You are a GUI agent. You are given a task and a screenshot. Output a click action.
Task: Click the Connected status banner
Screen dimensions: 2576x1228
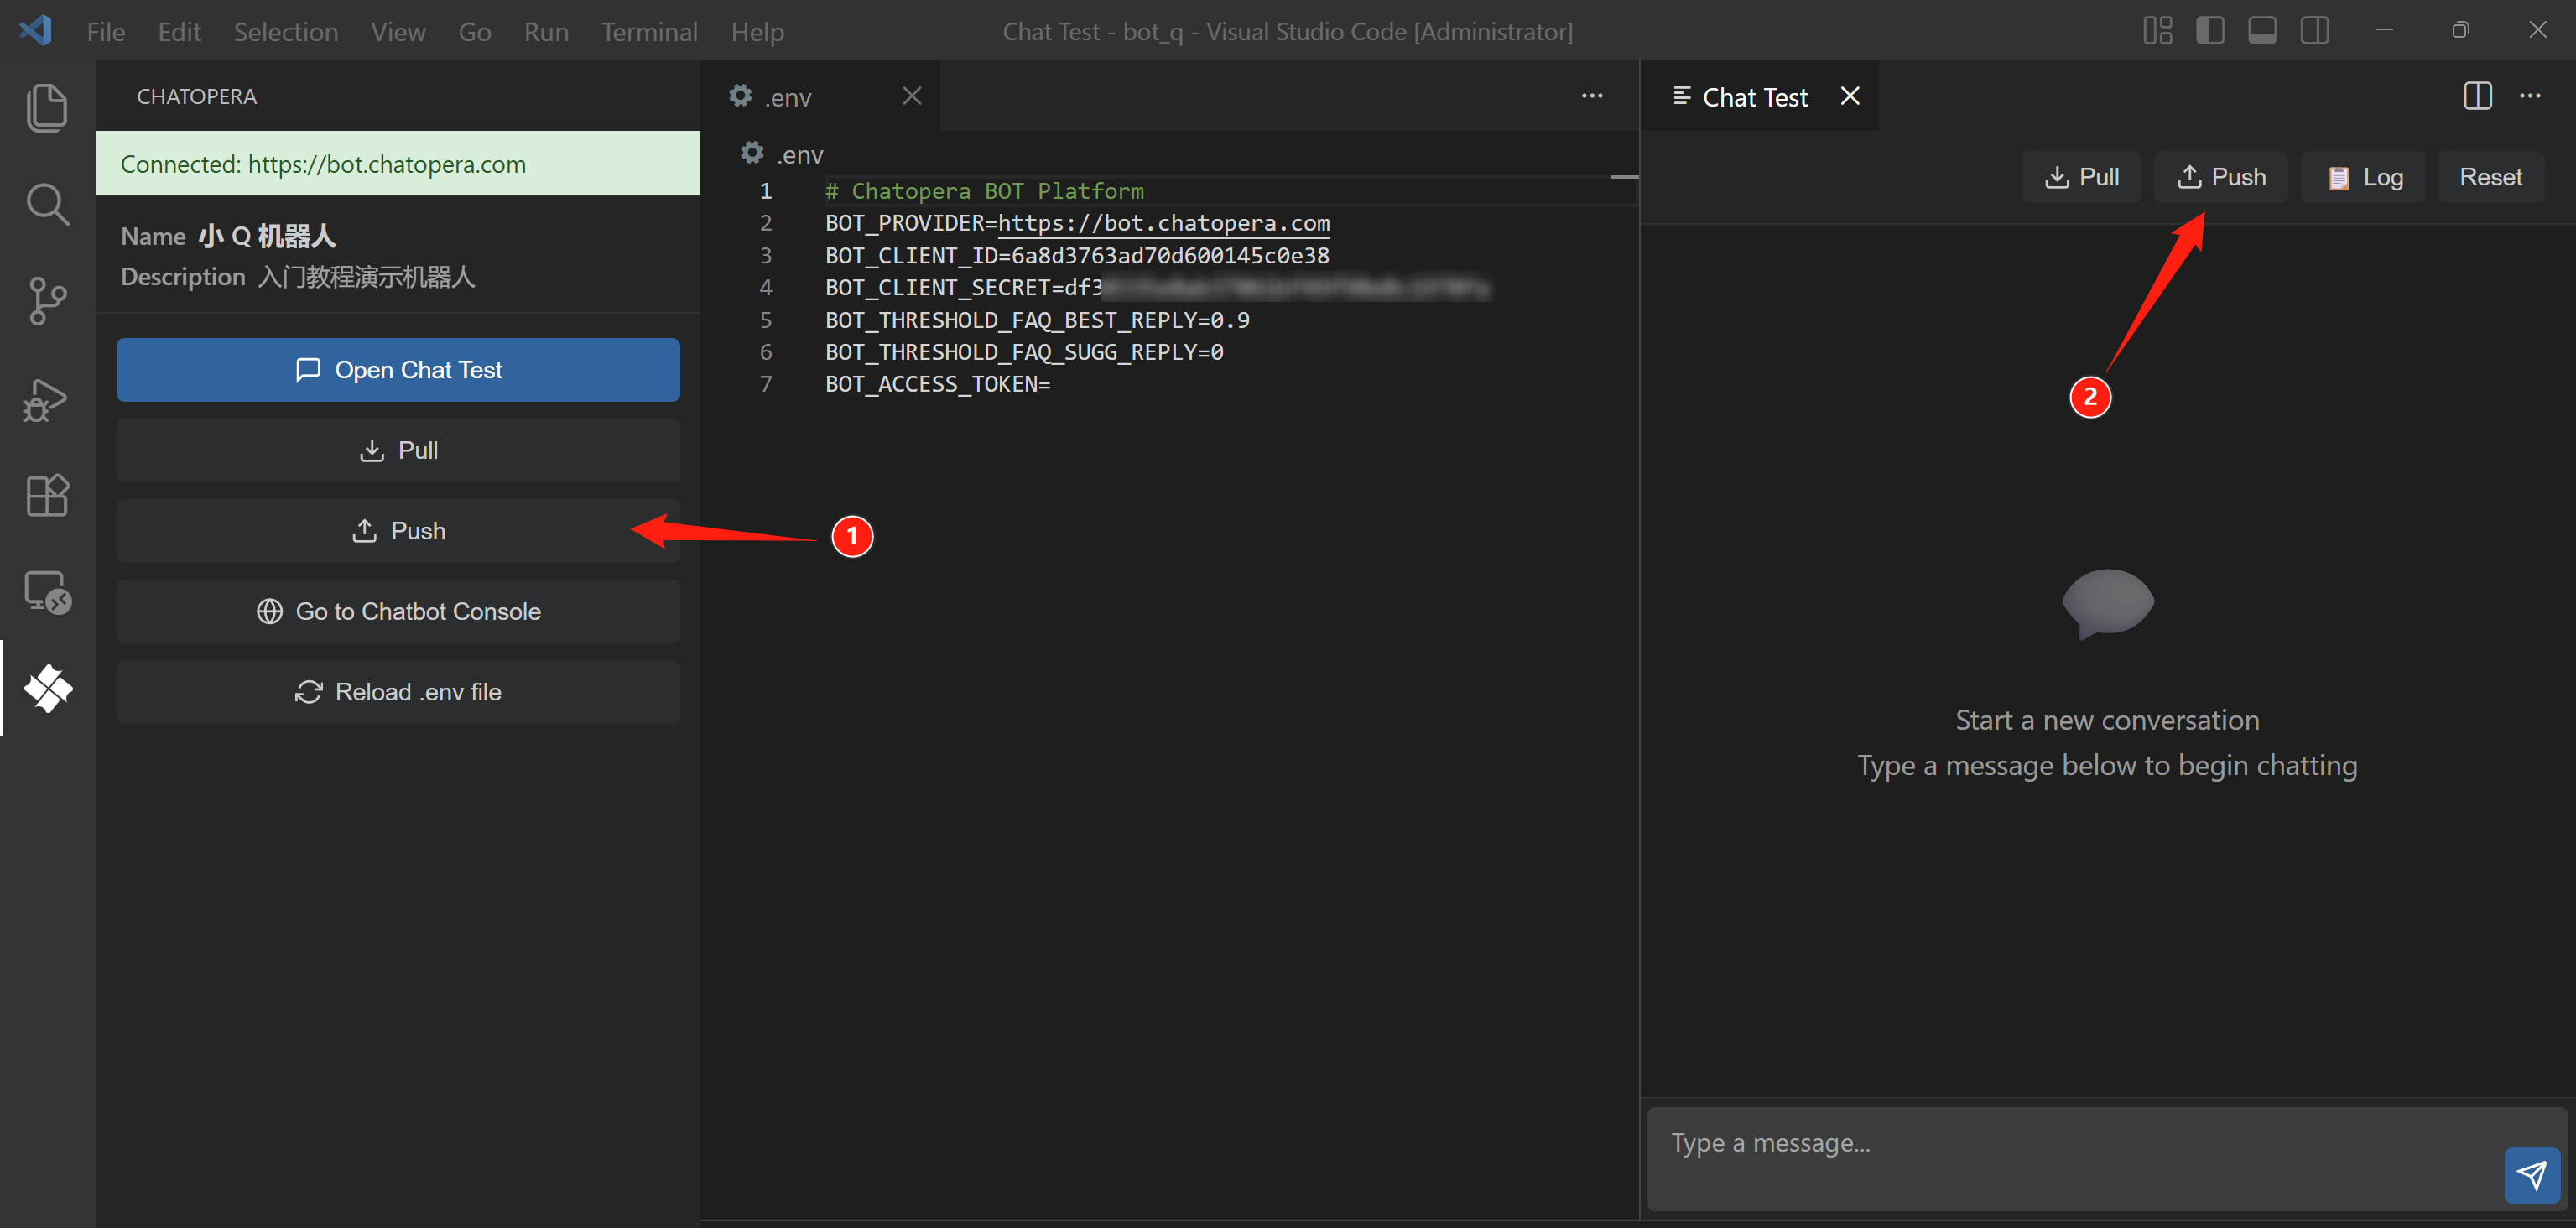[398, 163]
